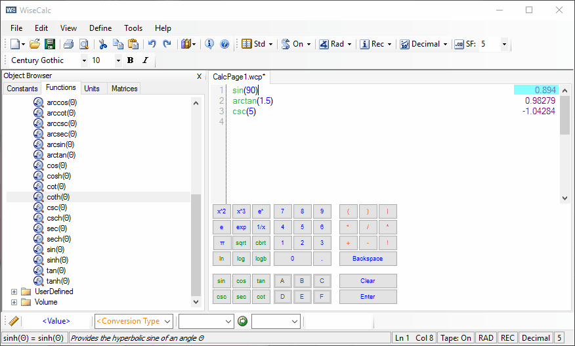
Task: Click the Help question mark icon
Action: click(x=224, y=44)
